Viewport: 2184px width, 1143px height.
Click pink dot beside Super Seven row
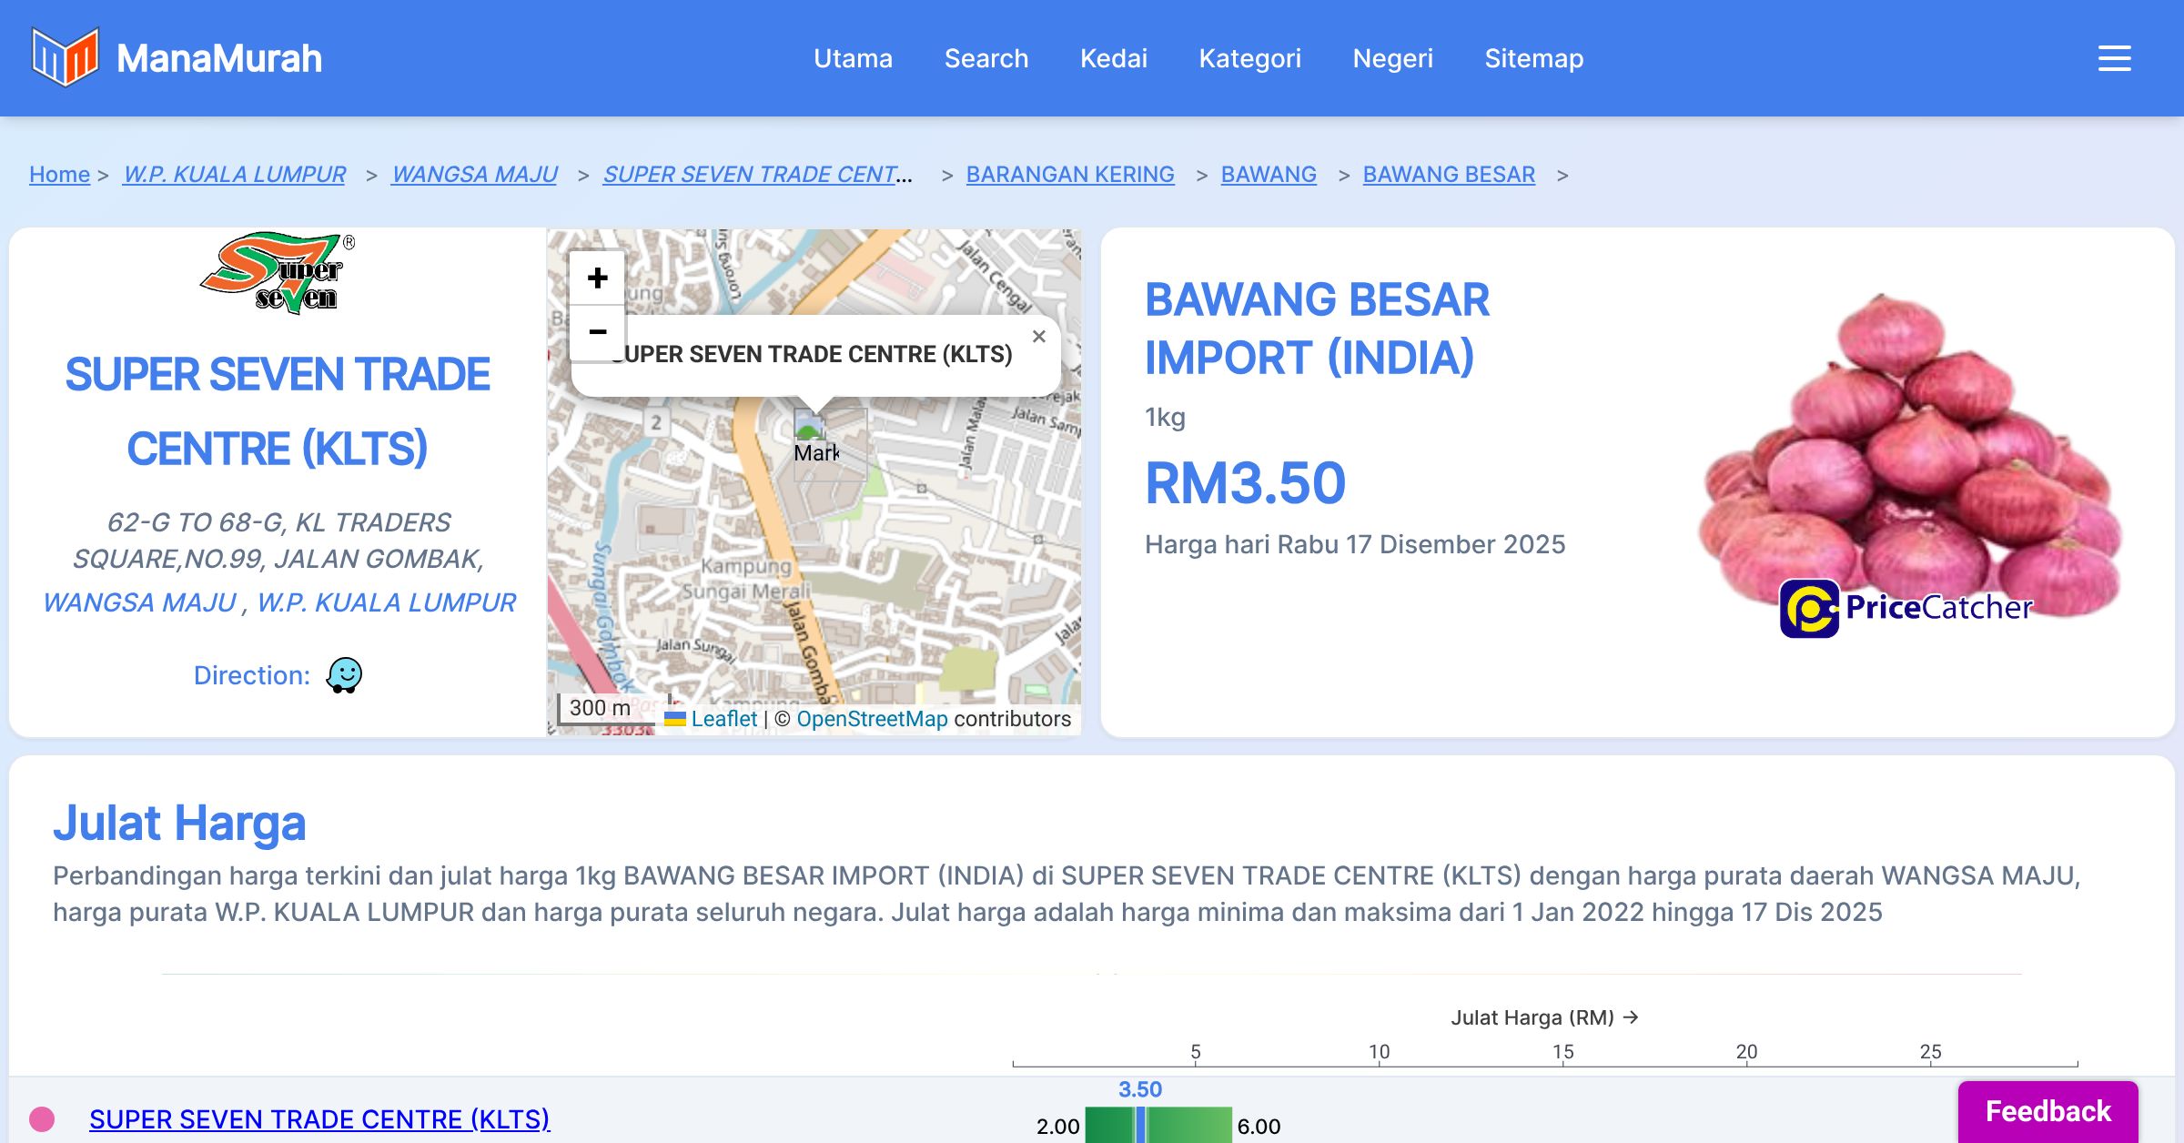click(42, 1118)
